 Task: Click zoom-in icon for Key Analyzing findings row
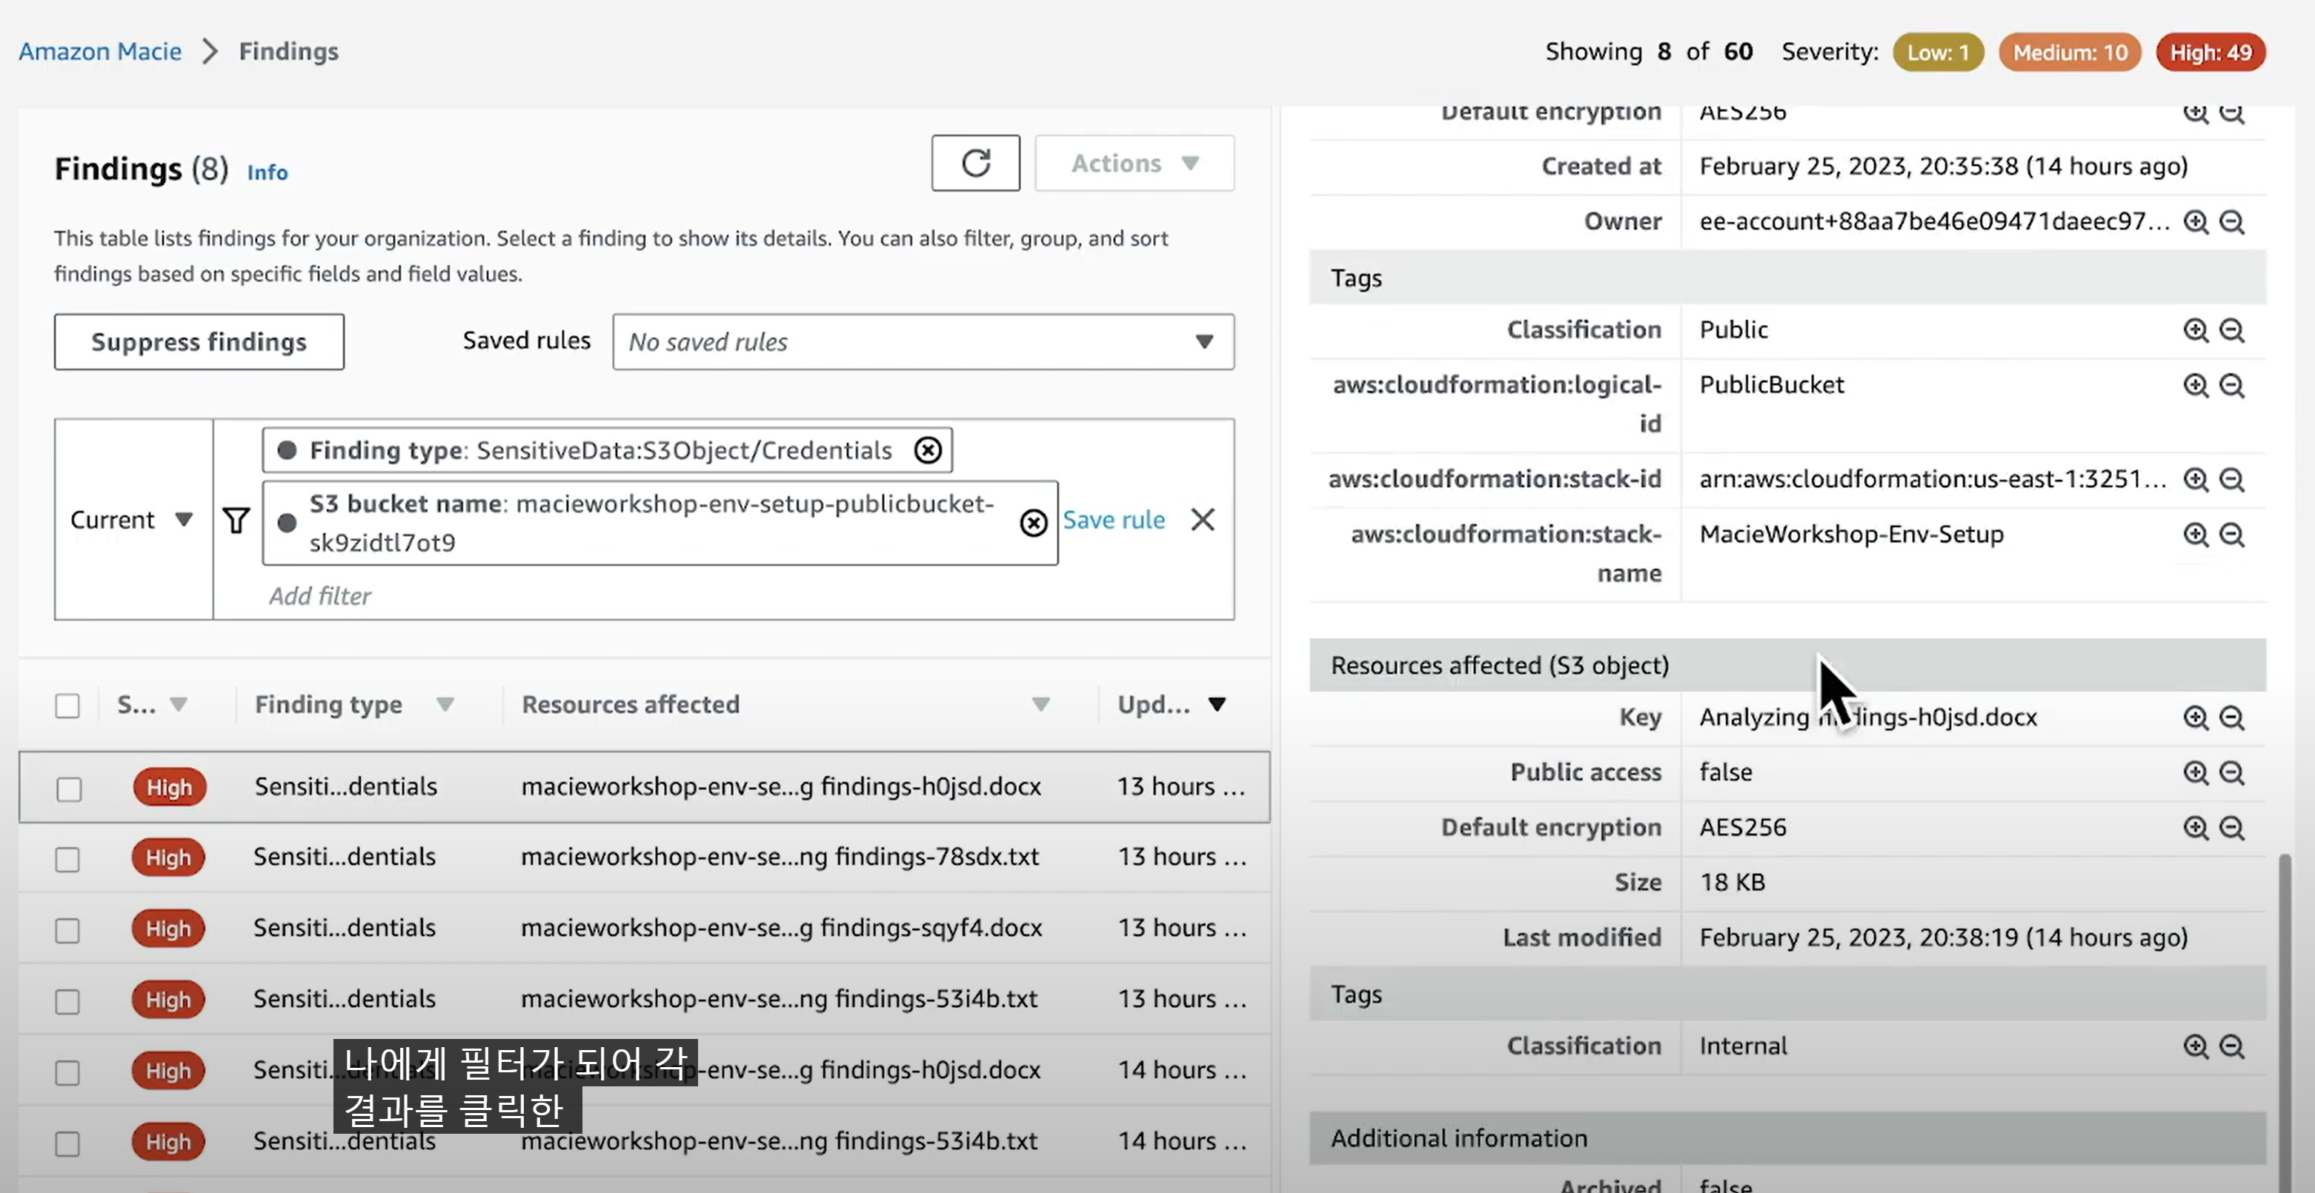2196,717
